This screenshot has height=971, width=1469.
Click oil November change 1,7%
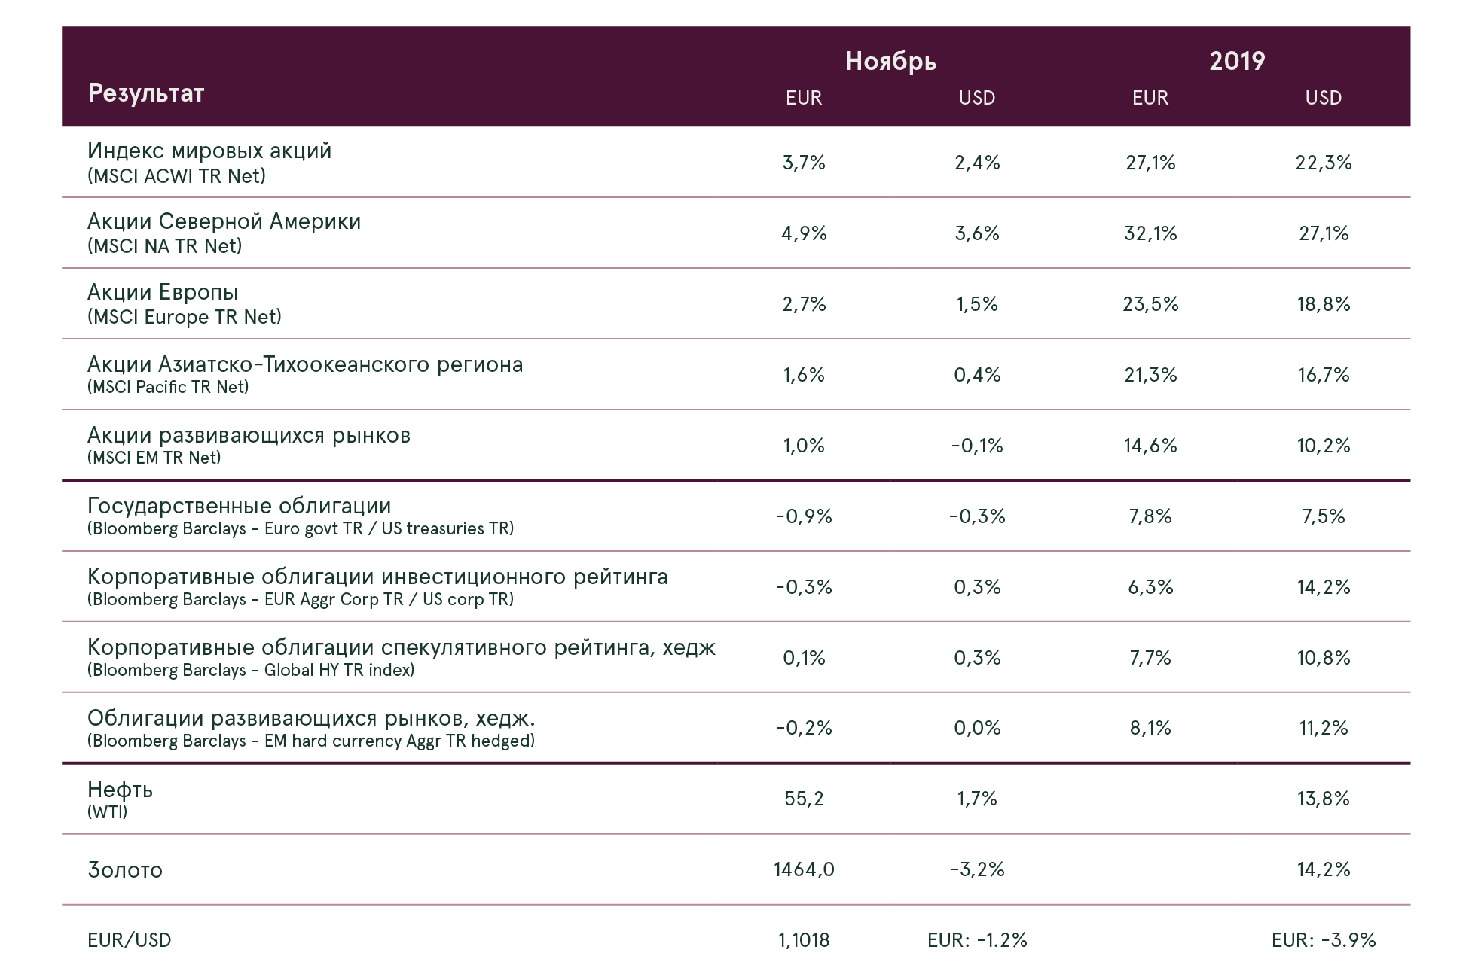[x=977, y=799]
